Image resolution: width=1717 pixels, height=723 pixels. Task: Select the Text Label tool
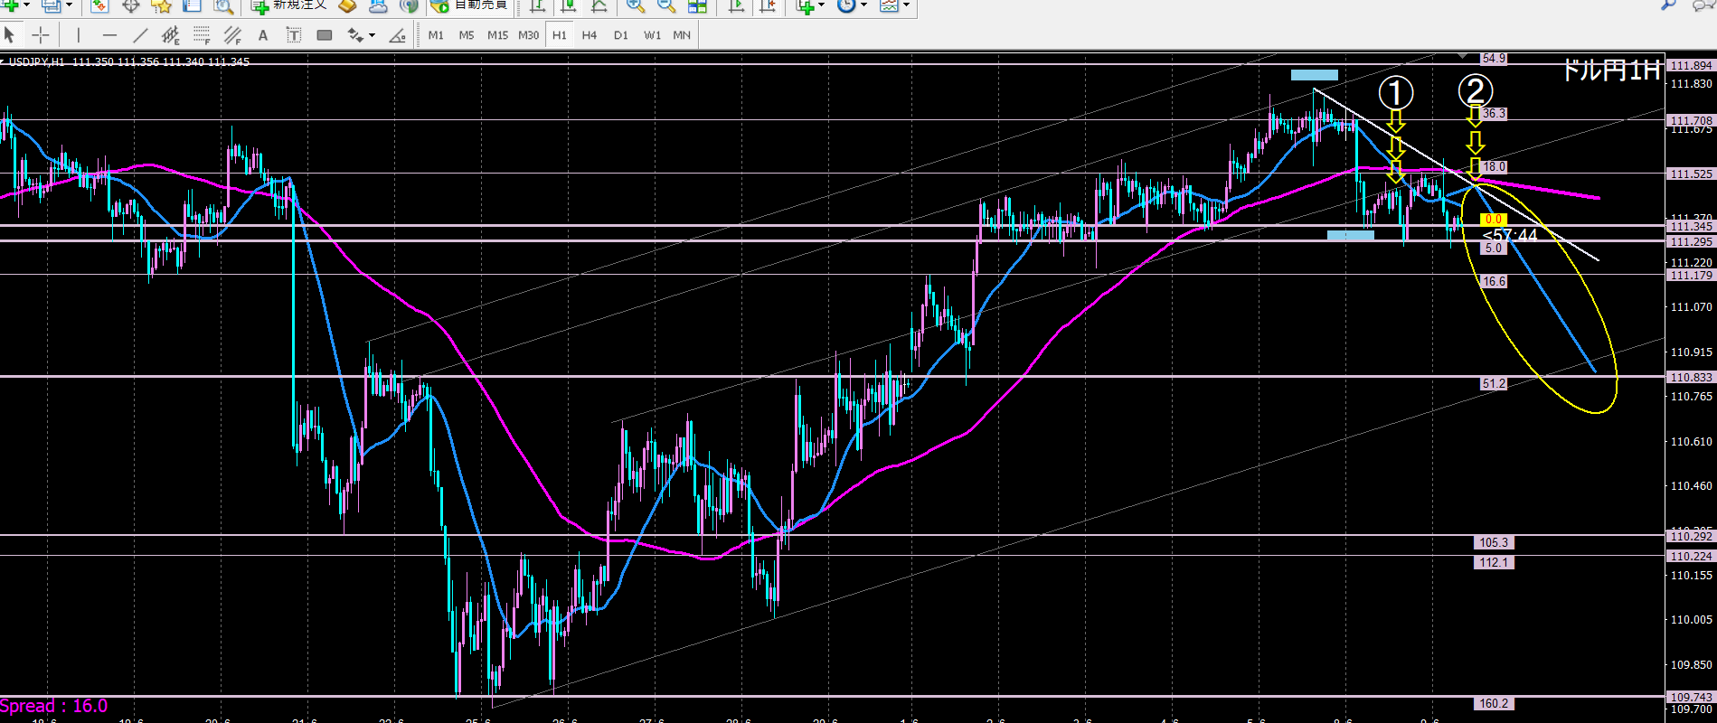[294, 35]
